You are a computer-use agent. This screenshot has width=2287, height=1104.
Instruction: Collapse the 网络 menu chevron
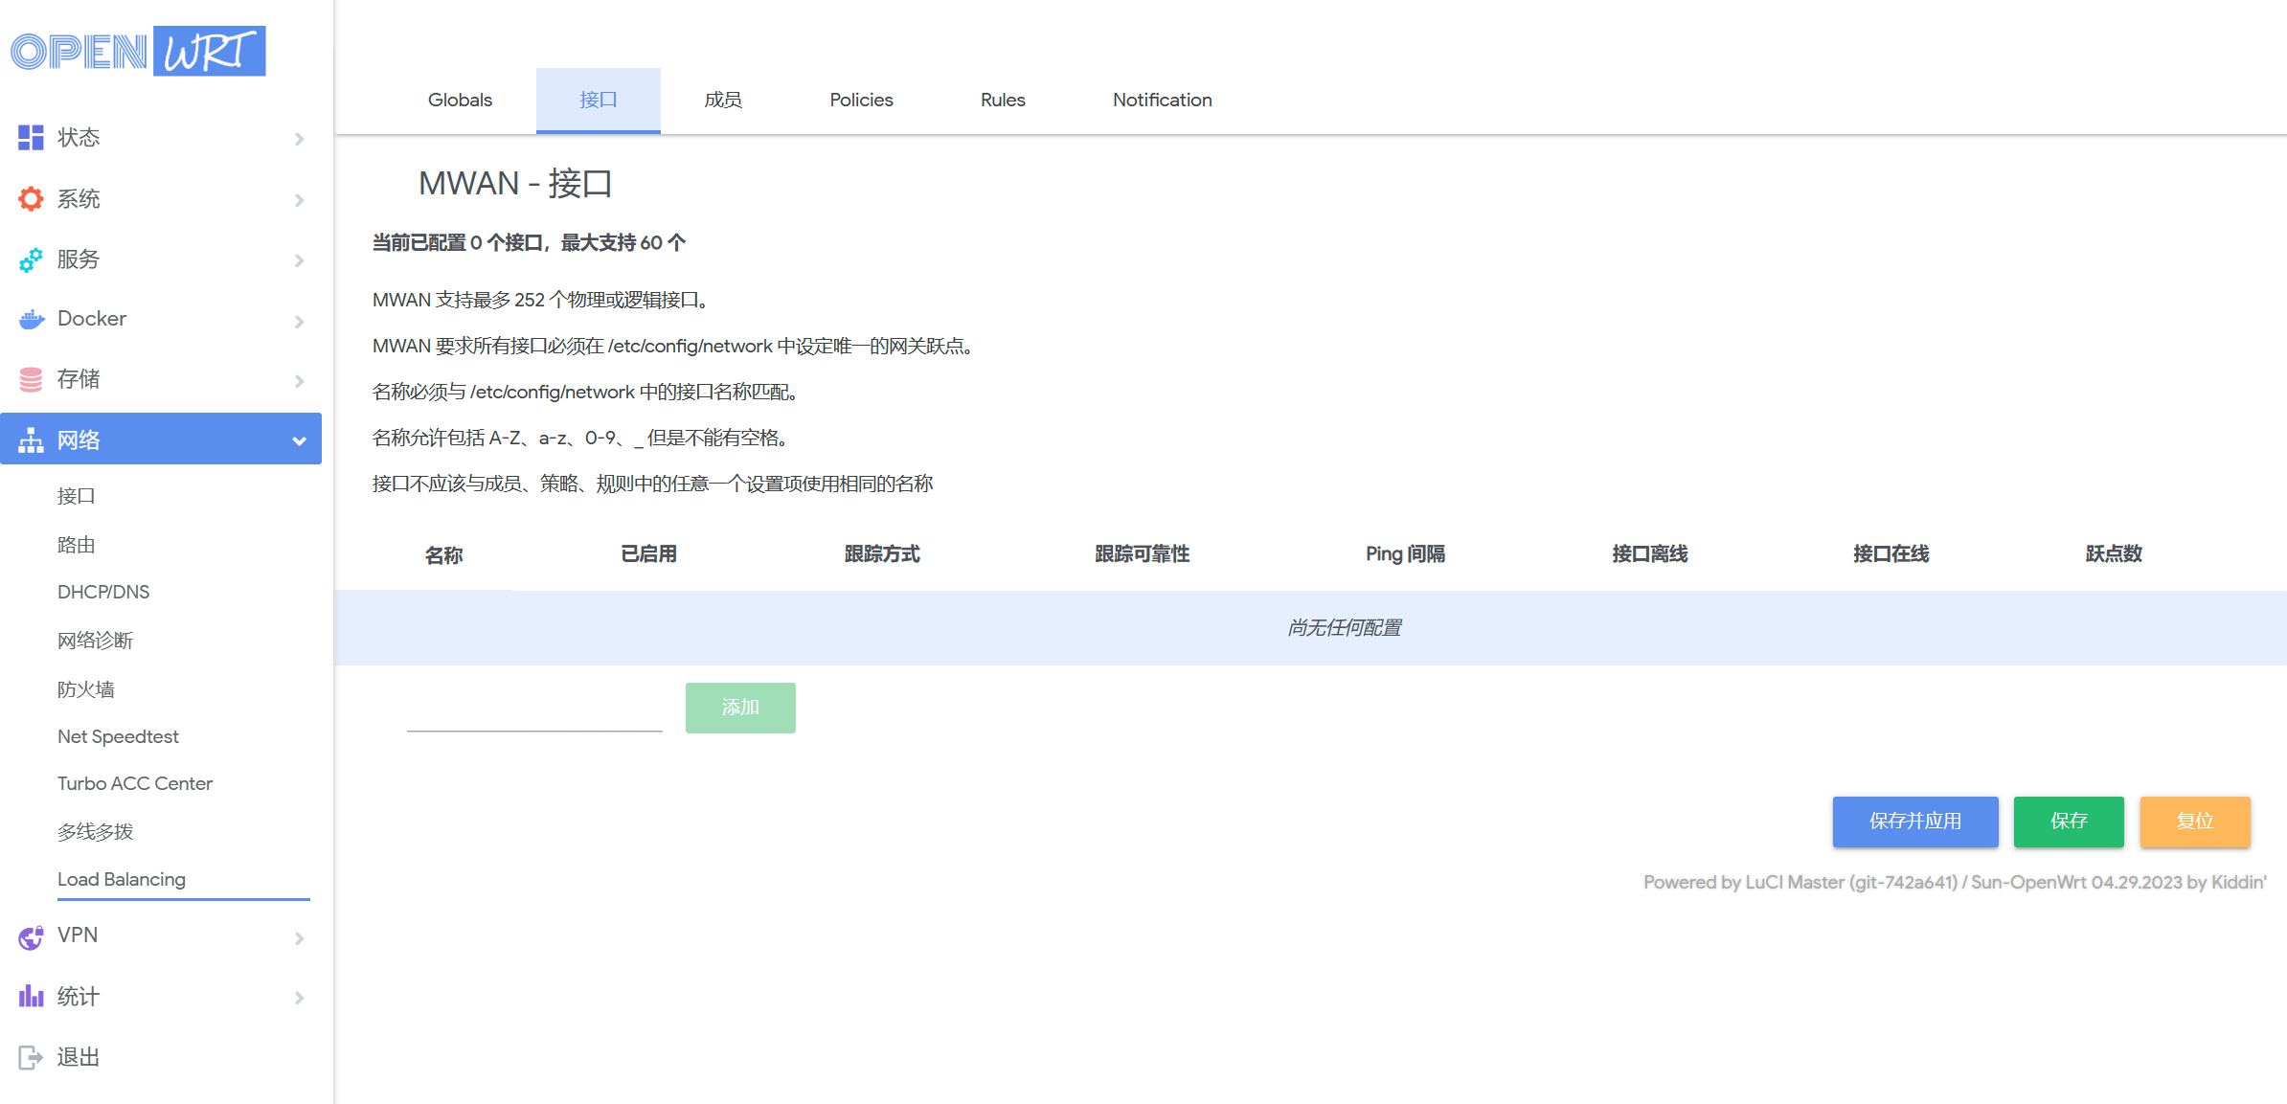click(x=299, y=440)
